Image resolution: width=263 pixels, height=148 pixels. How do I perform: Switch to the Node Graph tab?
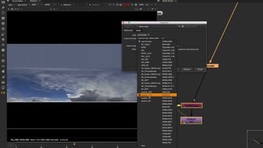click(x=168, y=1)
